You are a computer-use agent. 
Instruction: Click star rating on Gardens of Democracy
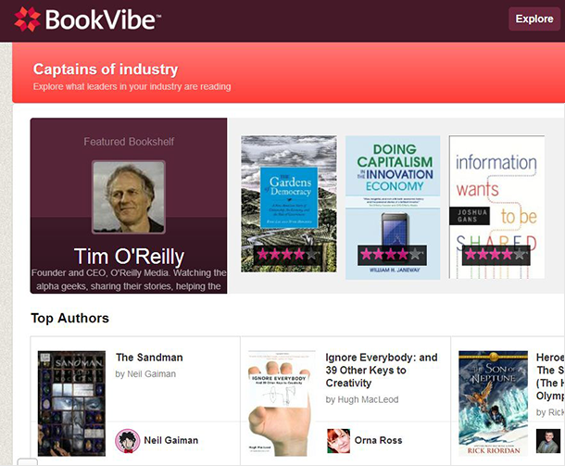[x=286, y=255]
